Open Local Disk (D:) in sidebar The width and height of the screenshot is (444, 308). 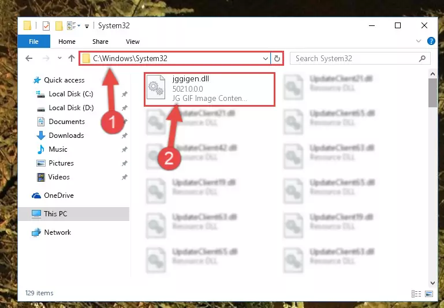pyautogui.click(x=71, y=108)
